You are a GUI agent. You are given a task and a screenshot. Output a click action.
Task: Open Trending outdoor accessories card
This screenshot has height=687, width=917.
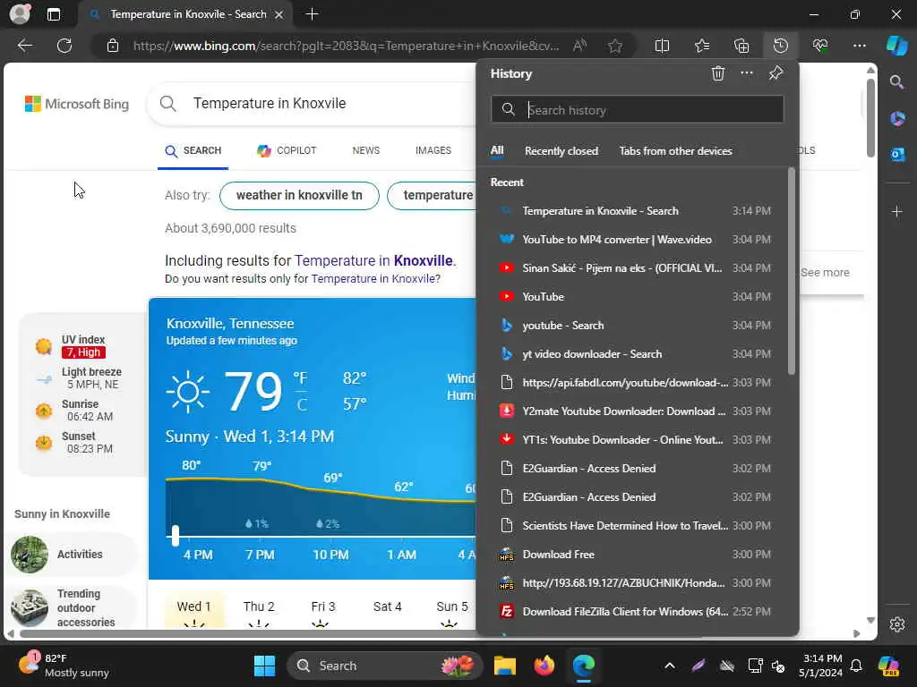click(73, 607)
